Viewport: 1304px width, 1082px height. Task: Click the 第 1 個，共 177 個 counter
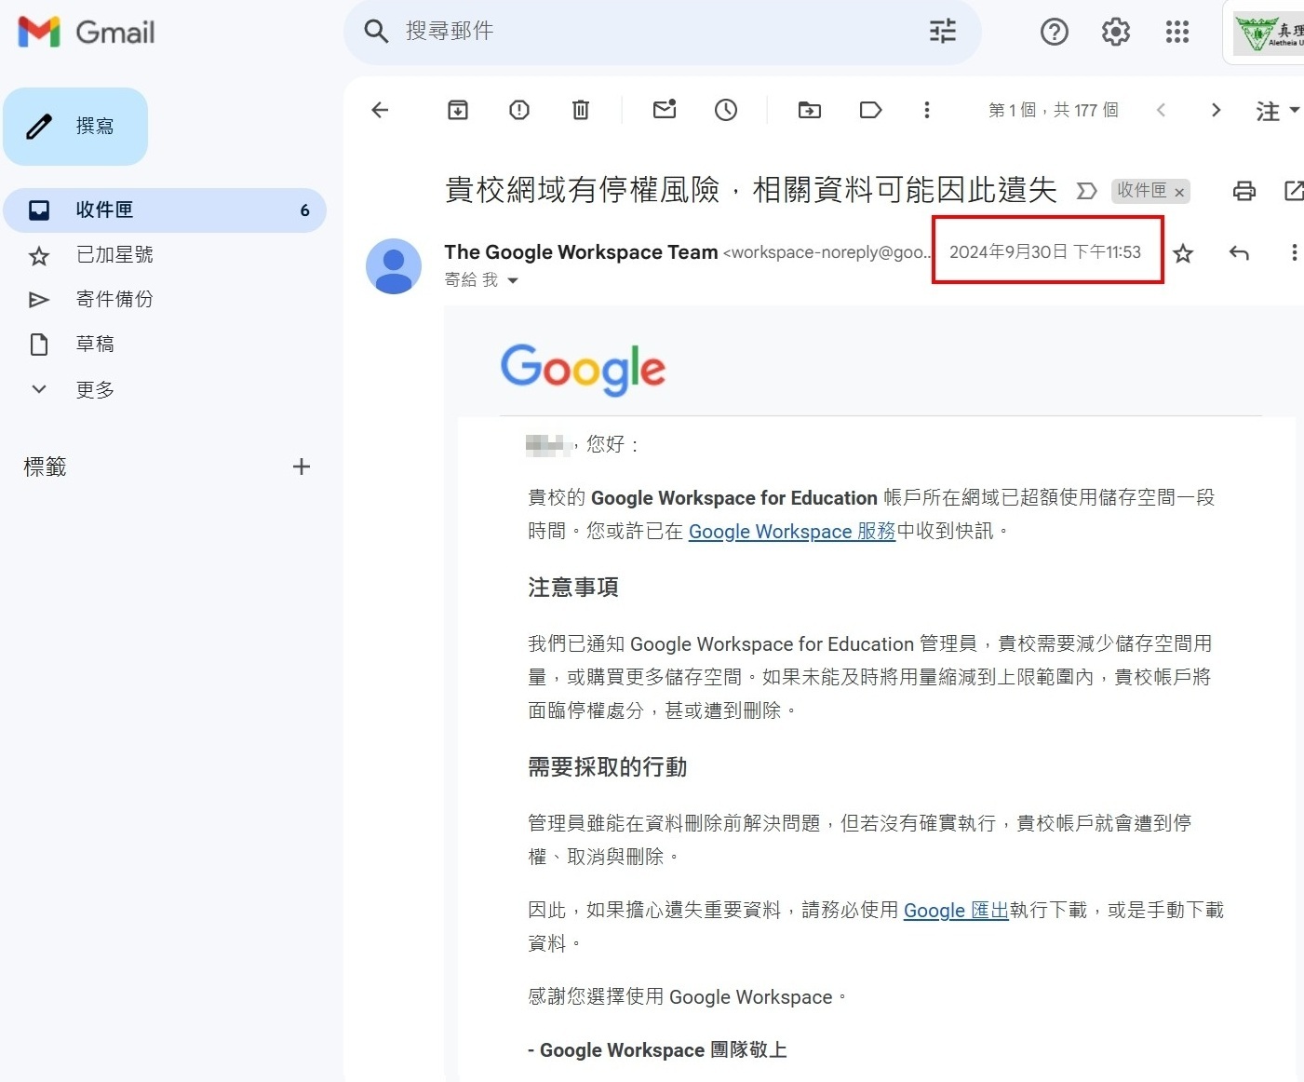point(1053,110)
